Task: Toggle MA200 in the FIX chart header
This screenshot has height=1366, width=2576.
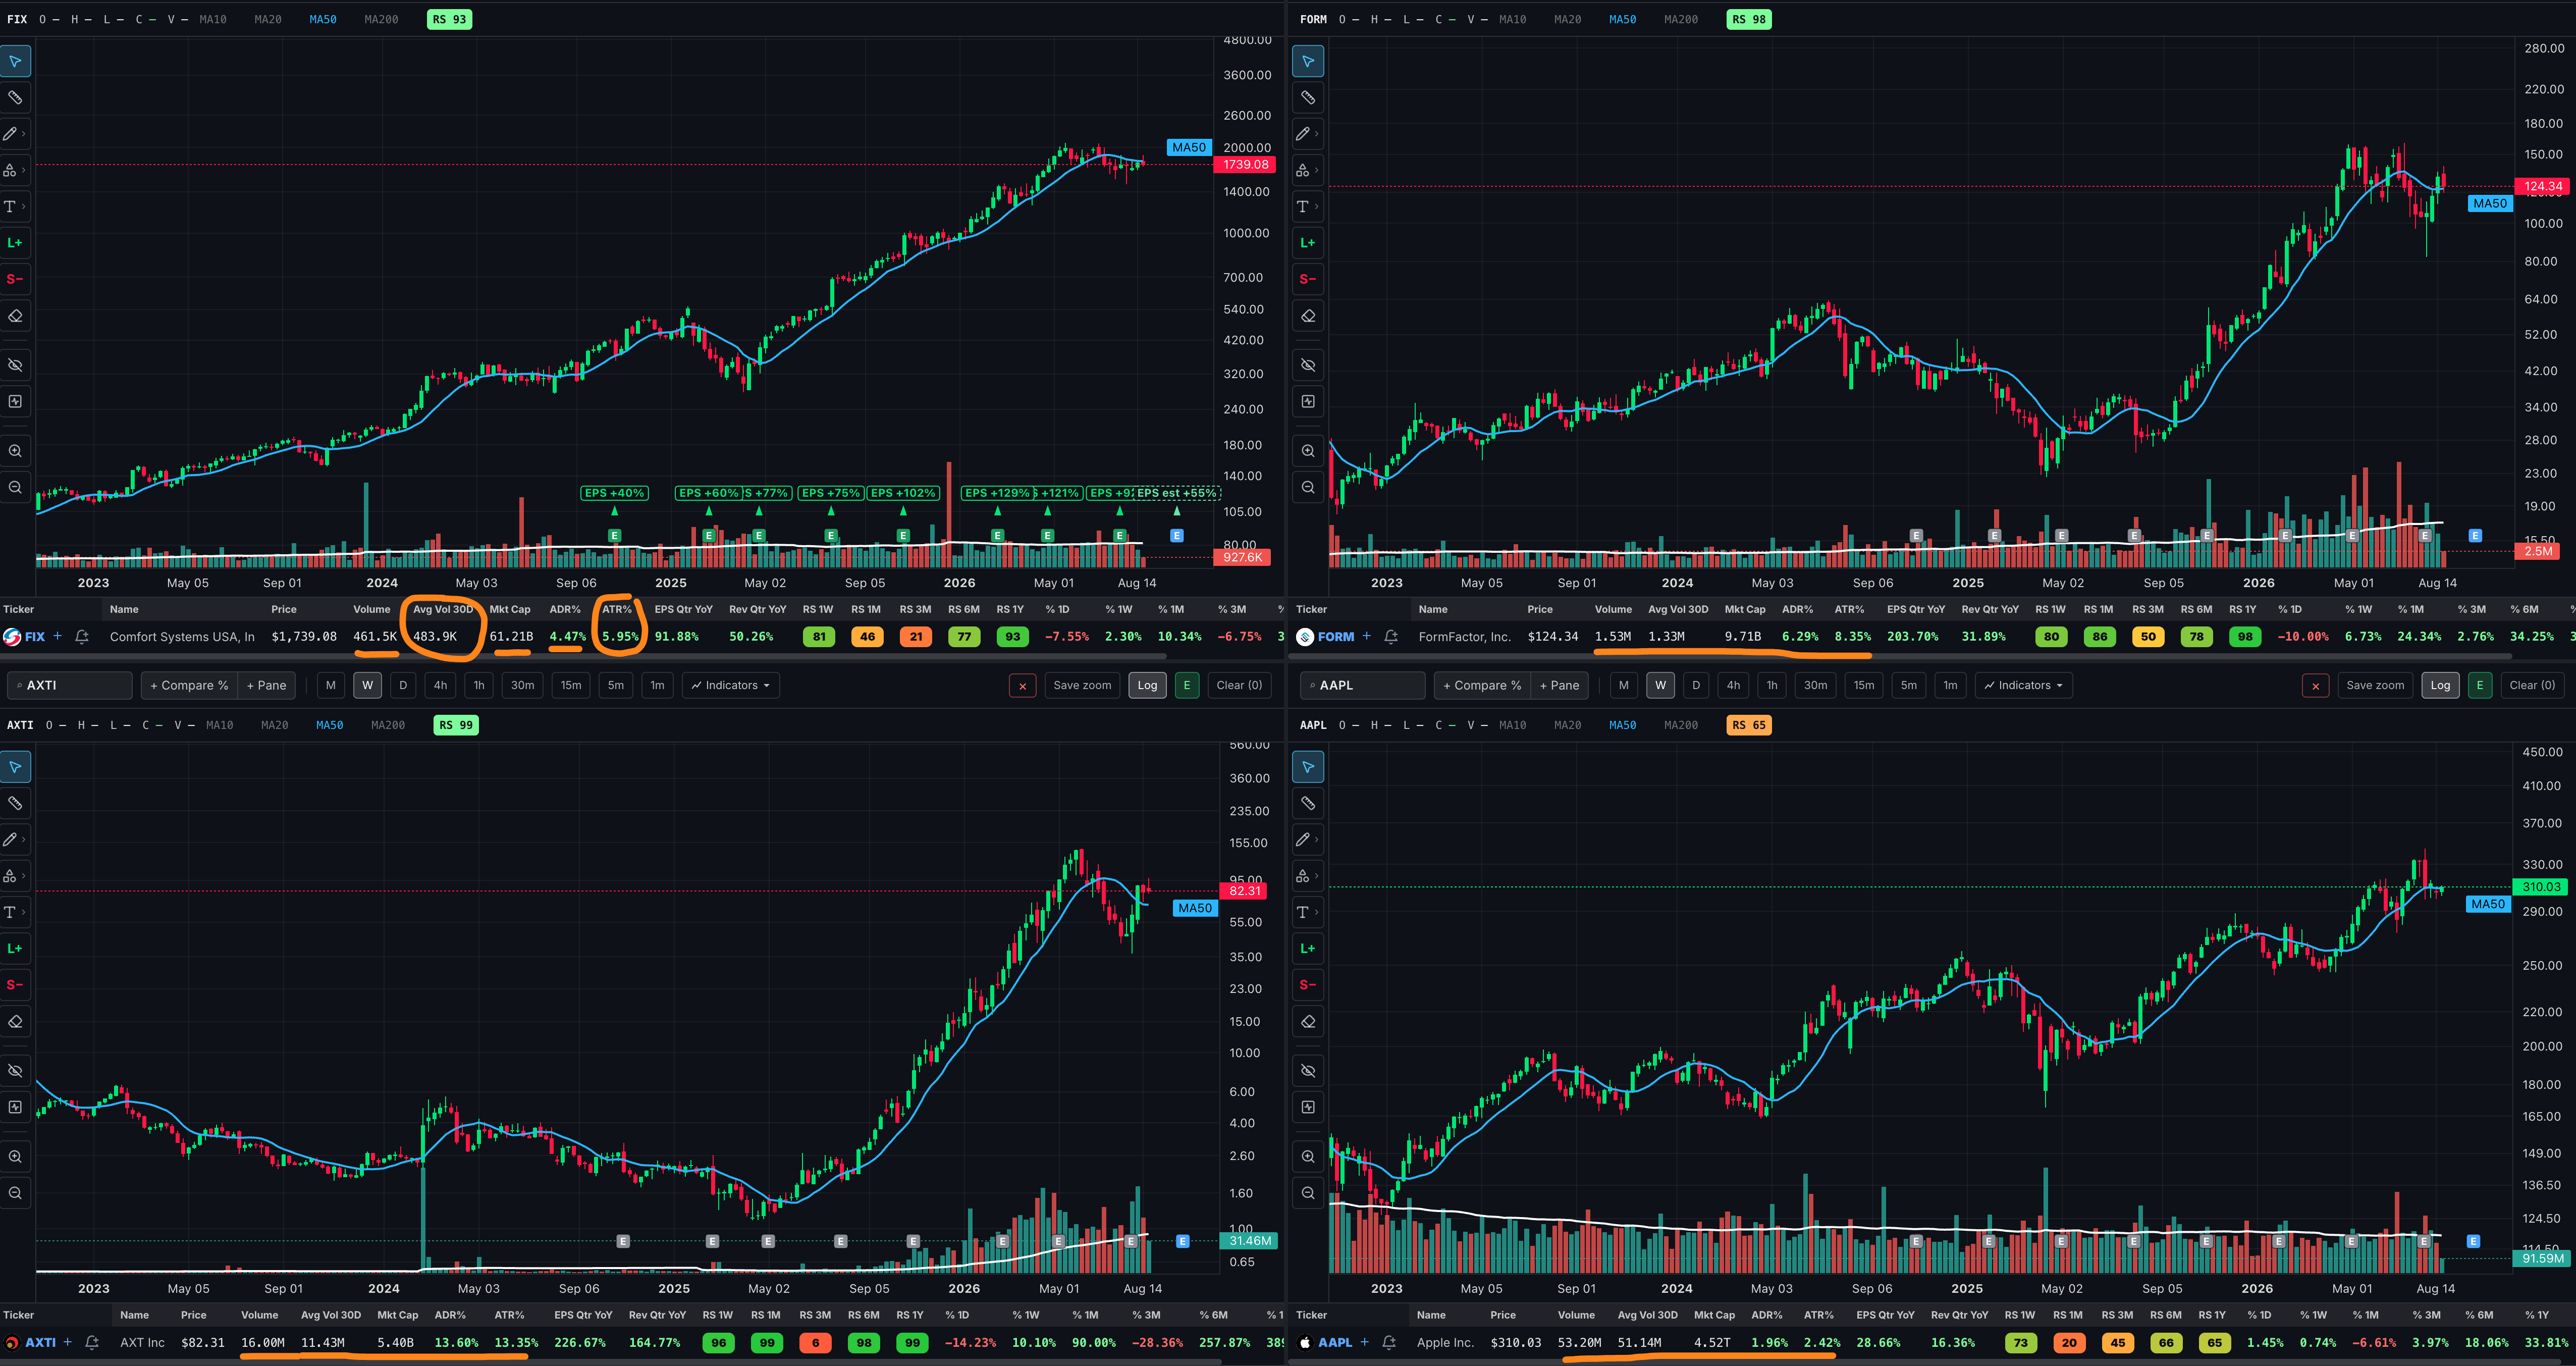Action: coord(381,19)
